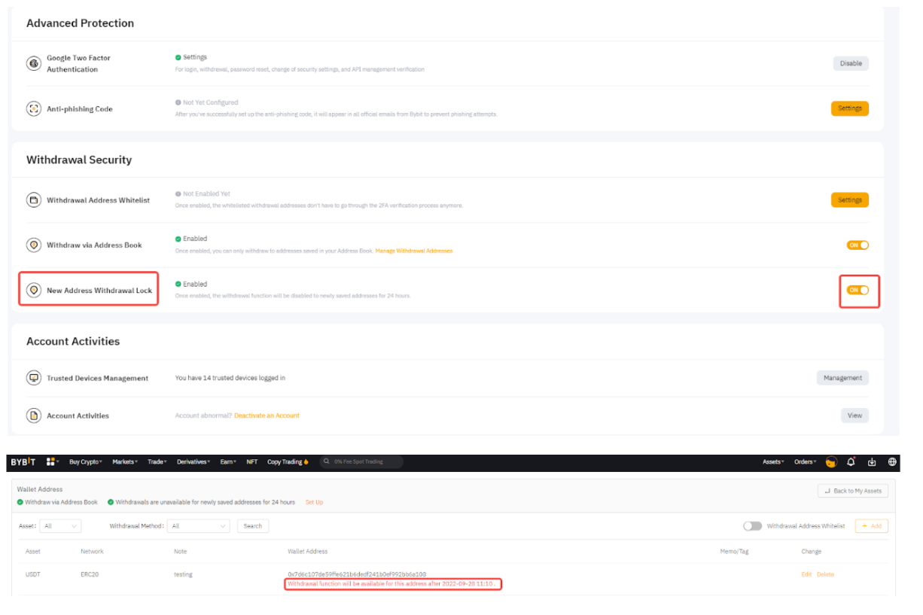Expand the Buy Crypto menu
The width and height of the screenshot is (923, 615).
click(x=86, y=462)
